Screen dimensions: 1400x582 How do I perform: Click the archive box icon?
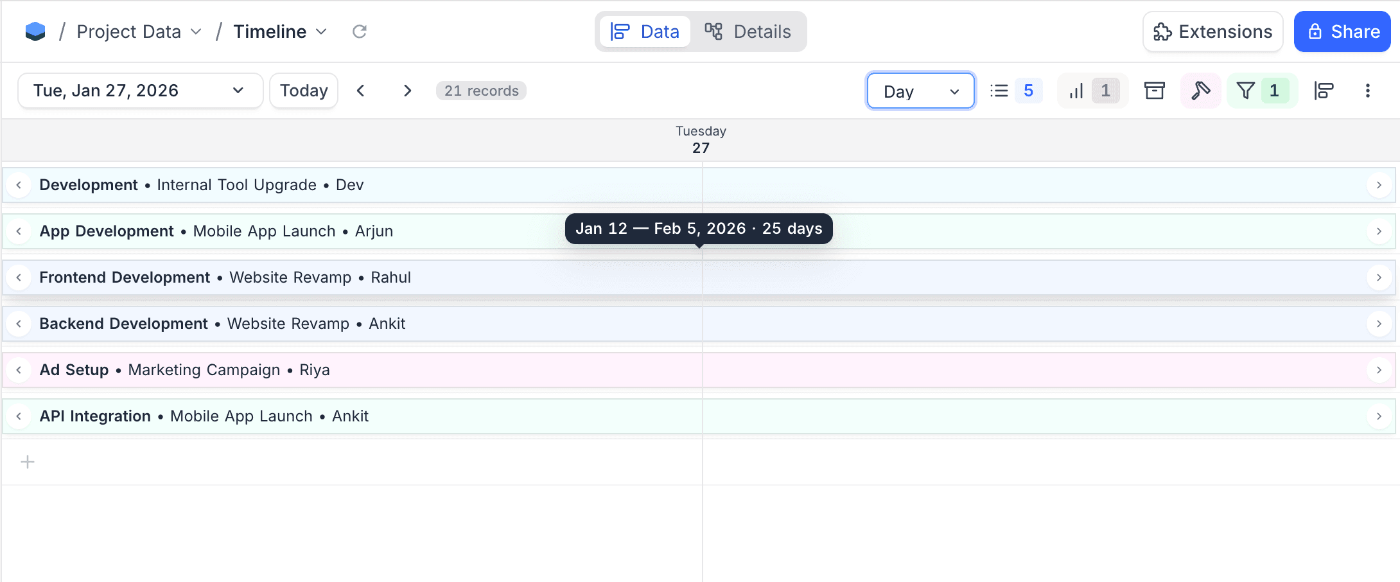coord(1154,91)
